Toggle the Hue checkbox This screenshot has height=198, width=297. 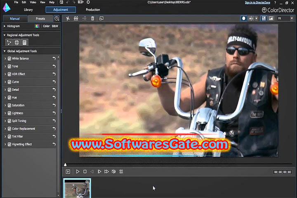coord(9,98)
